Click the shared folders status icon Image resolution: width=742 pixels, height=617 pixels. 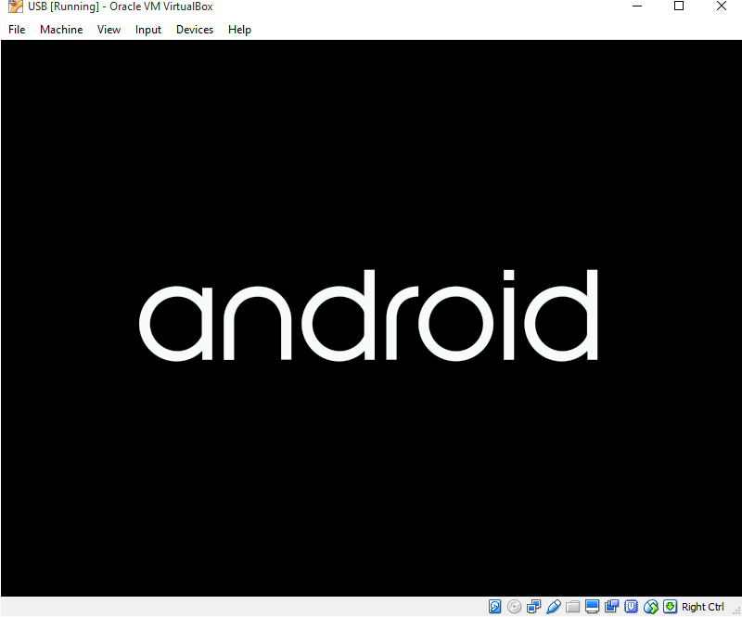coord(572,607)
